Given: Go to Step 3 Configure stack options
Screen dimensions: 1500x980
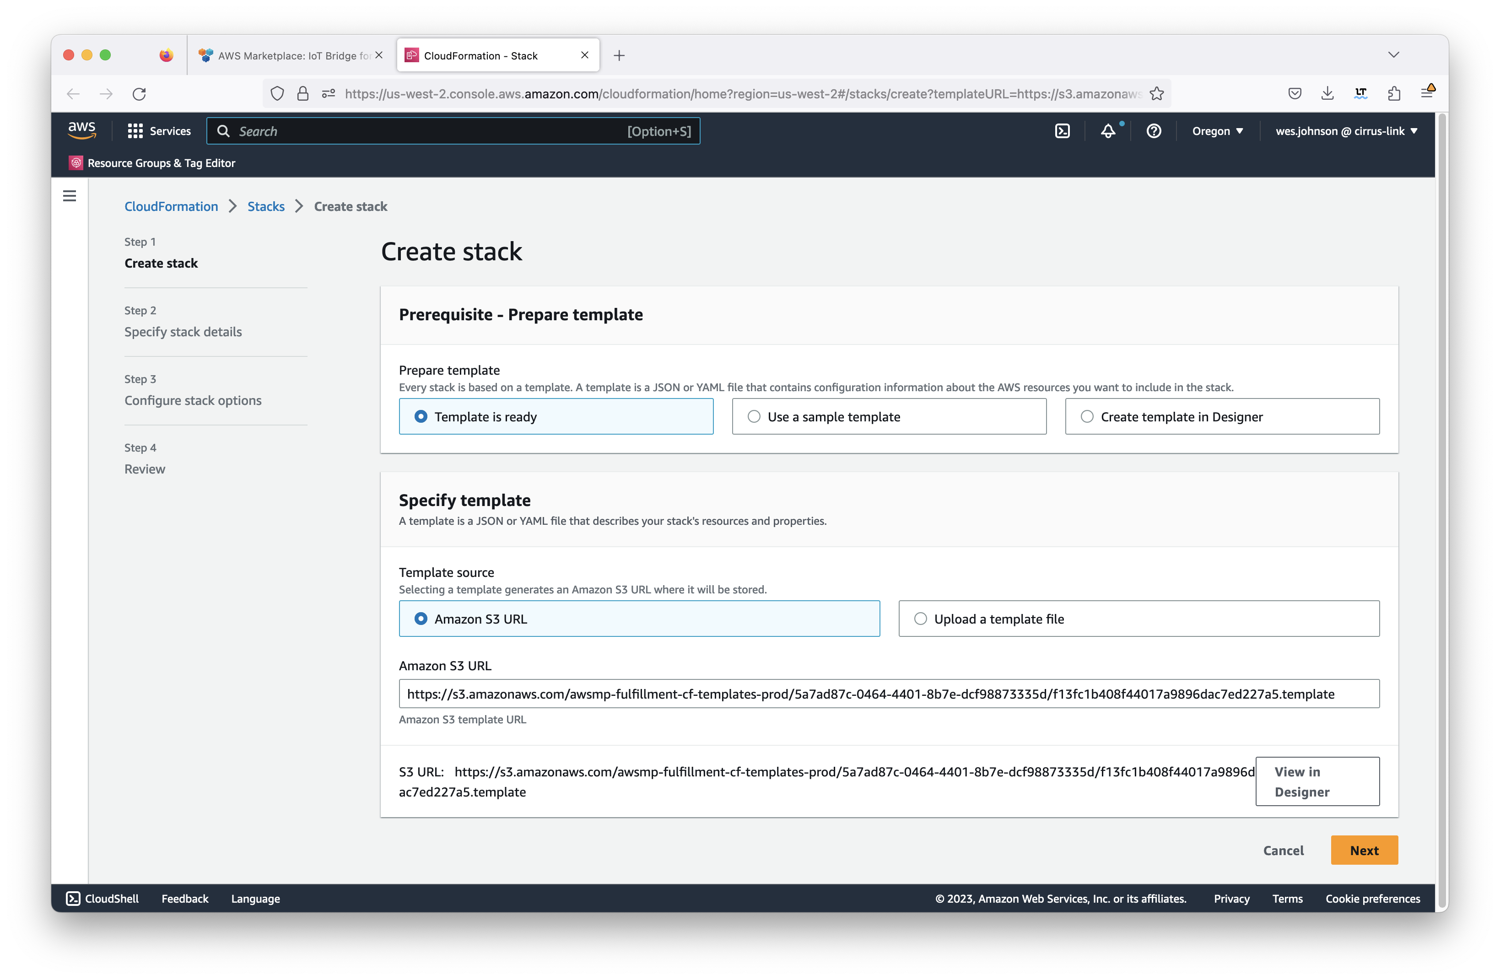Looking at the screenshot, I should 193,401.
